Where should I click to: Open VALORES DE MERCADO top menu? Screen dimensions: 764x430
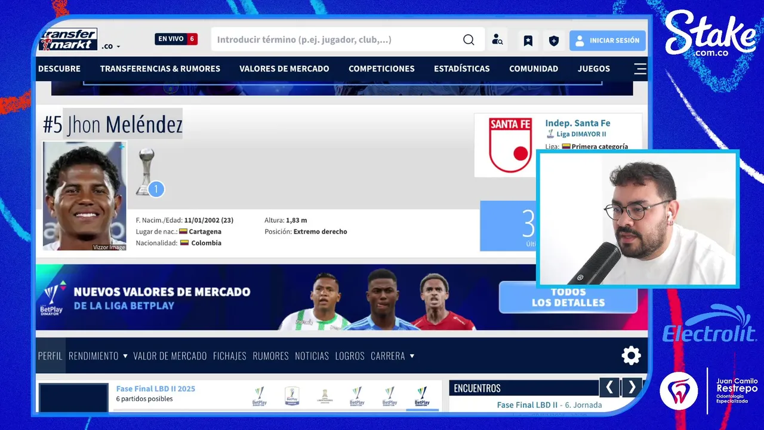click(284, 69)
